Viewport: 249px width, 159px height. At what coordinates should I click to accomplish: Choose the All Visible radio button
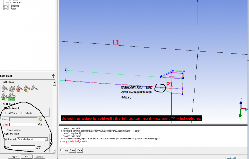pos(6,113)
